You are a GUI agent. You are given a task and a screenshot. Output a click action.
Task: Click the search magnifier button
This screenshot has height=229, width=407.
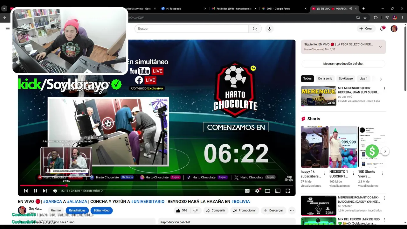coord(255,29)
